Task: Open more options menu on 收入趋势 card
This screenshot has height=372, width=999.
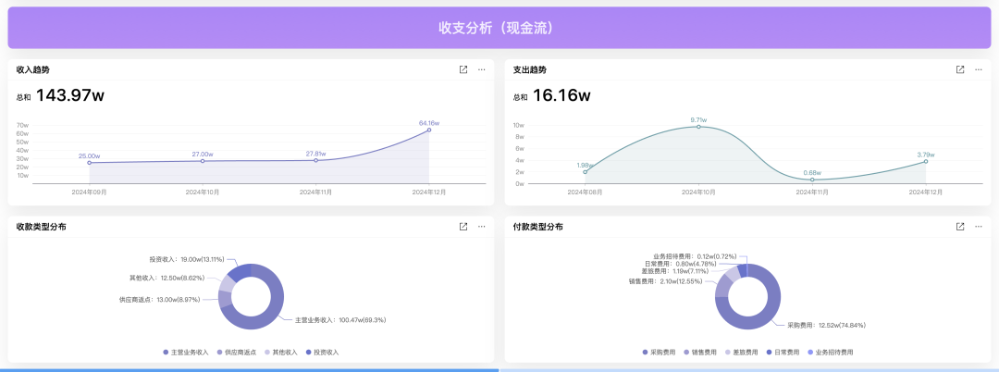Action: click(482, 69)
